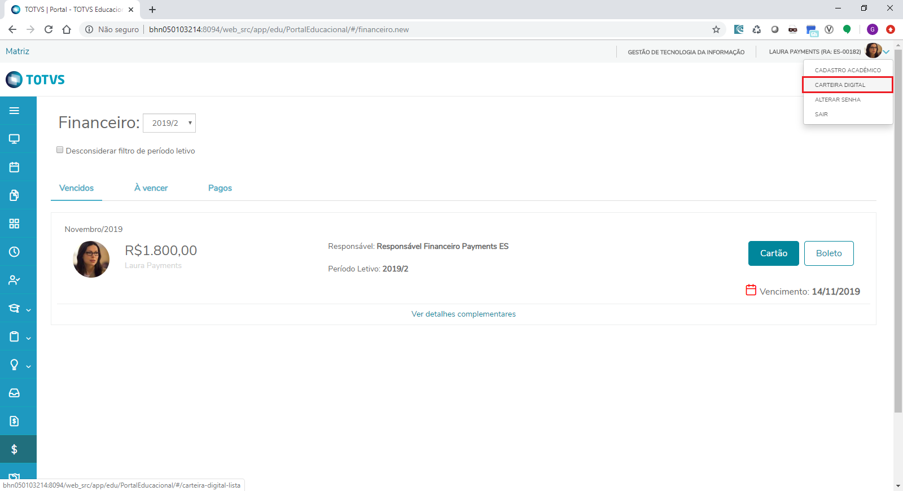Click the green extension icon in toolbar
Screen dimensions: 903x491
click(x=847, y=29)
